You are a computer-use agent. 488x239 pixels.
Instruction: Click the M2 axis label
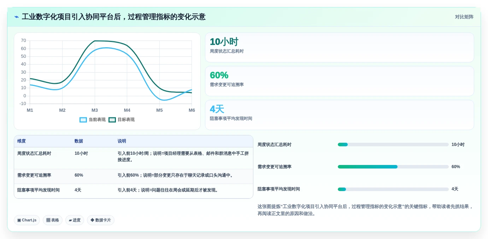(x=62, y=110)
